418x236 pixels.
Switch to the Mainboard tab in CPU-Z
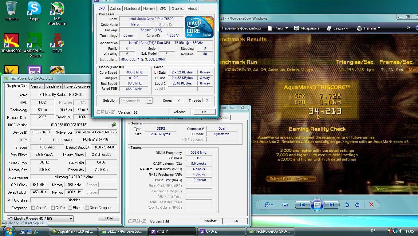132,9
